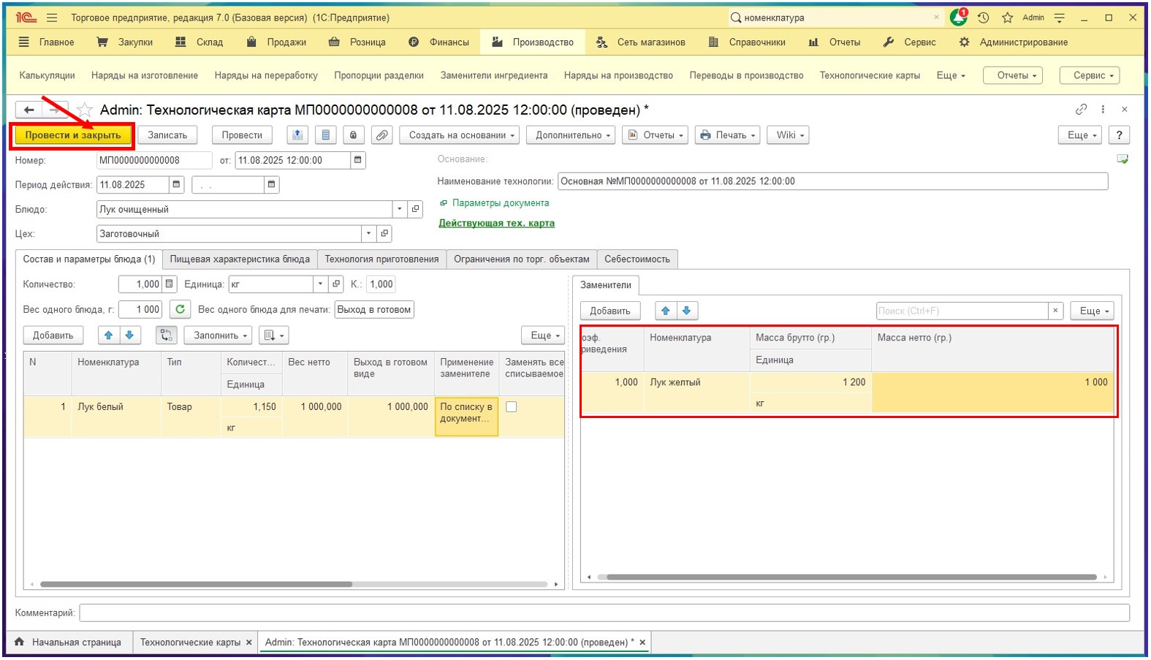Add document to favorites with star icon
Screen dimensions: 1151x660
coord(86,110)
